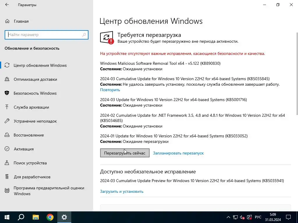Open Оптимизация доставки section
Image resolution: width=298 pixels, height=223 pixels.
tap(47, 79)
